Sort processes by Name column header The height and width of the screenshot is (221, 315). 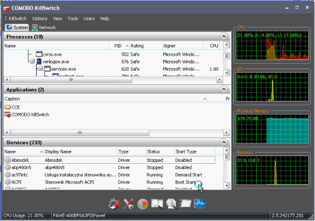point(56,46)
